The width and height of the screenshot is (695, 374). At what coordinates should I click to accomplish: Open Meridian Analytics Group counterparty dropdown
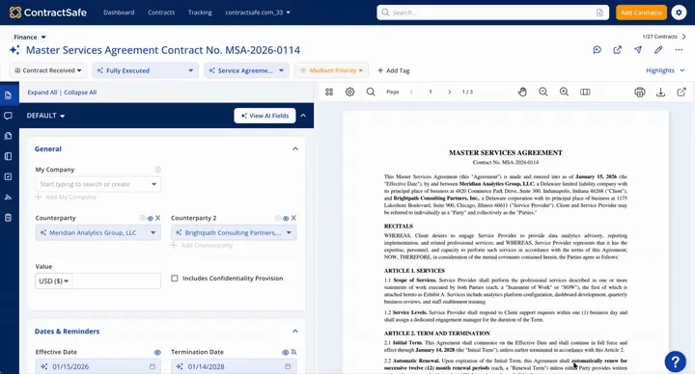point(97,233)
